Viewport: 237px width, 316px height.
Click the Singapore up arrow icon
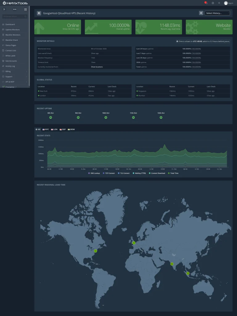137,91
